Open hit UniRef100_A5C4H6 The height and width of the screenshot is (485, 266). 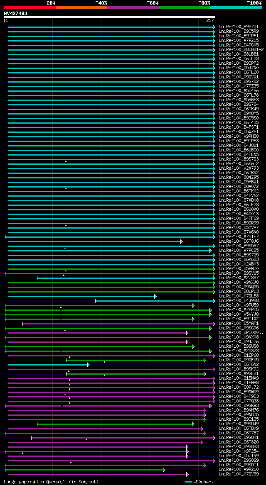(x=239, y=90)
